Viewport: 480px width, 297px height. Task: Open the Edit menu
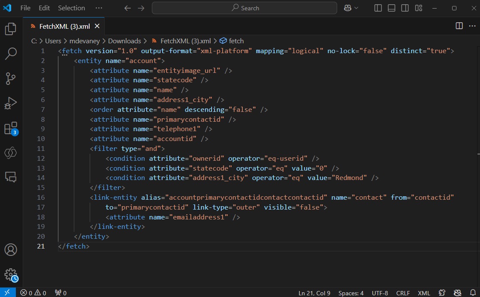pyautogui.click(x=43, y=8)
